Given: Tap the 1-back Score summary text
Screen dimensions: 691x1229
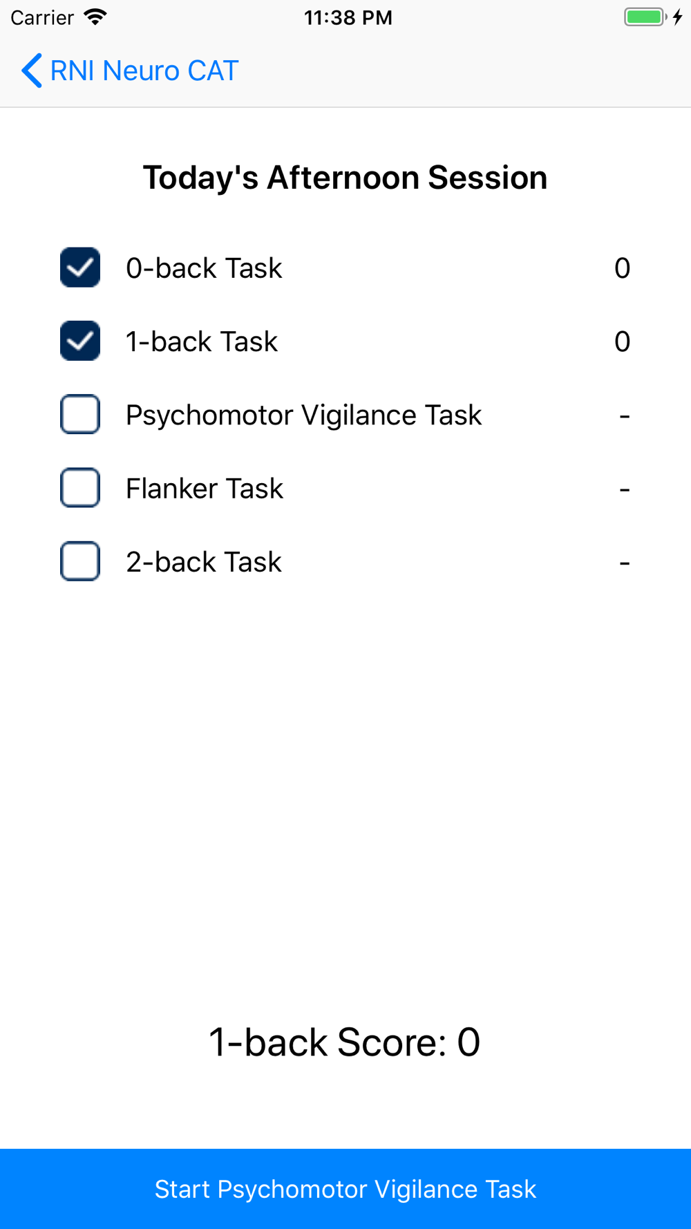Looking at the screenshot, I should click(x=344, y=1042).
